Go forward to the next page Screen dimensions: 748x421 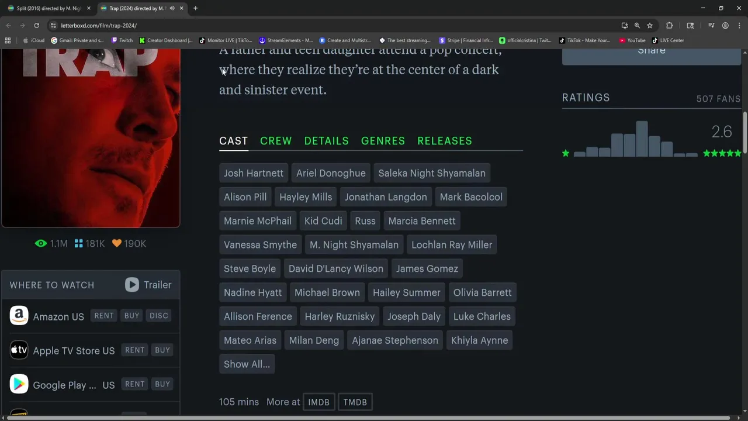(22, 26)
